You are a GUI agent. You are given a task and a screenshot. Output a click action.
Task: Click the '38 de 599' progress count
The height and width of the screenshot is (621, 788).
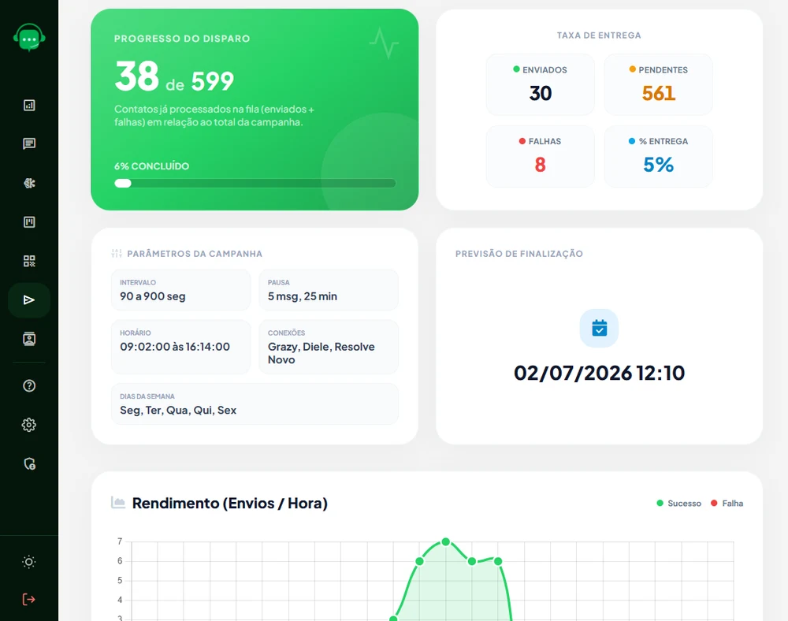pyautogui.click(x=174, y=77)
